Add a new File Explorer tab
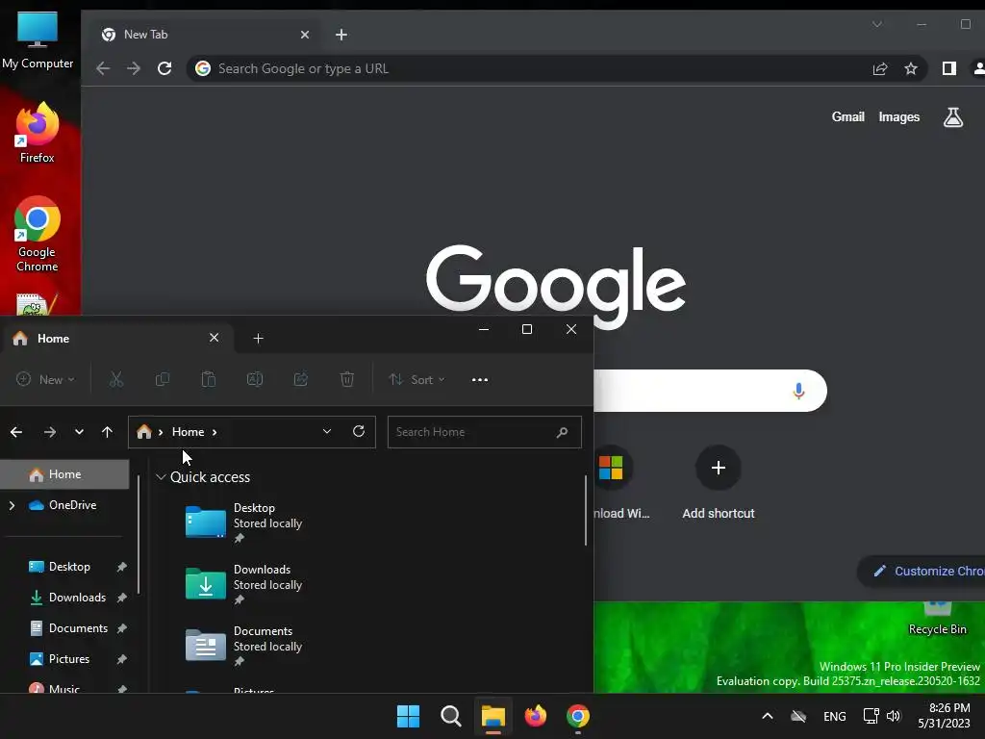This screenshot has width=985, height=739. click(258, 338)
